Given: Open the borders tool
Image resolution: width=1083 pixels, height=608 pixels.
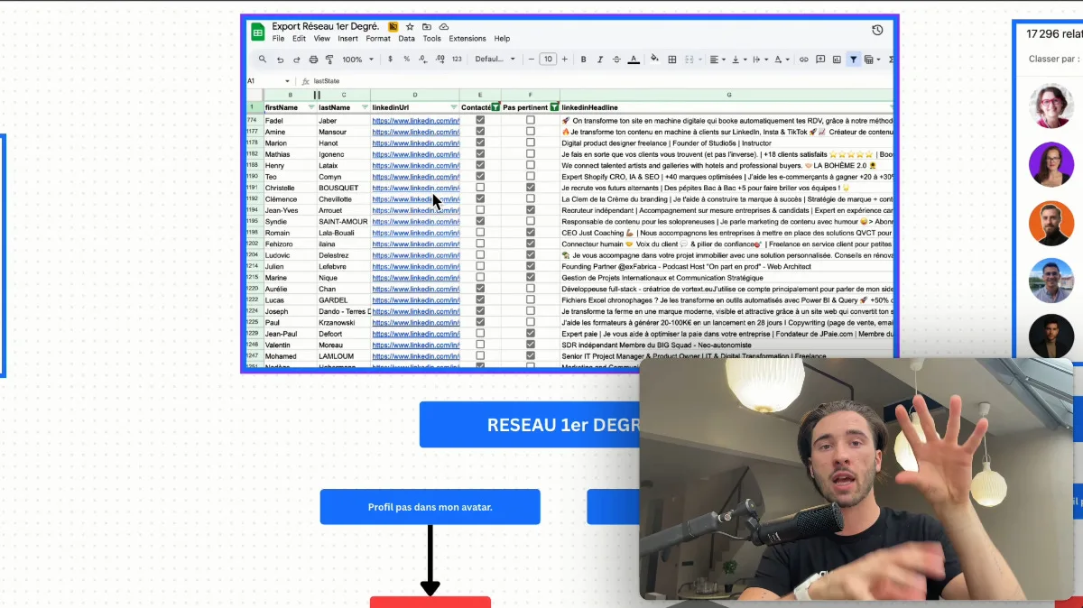Looking at the screenshot, I should click(671, 60).
